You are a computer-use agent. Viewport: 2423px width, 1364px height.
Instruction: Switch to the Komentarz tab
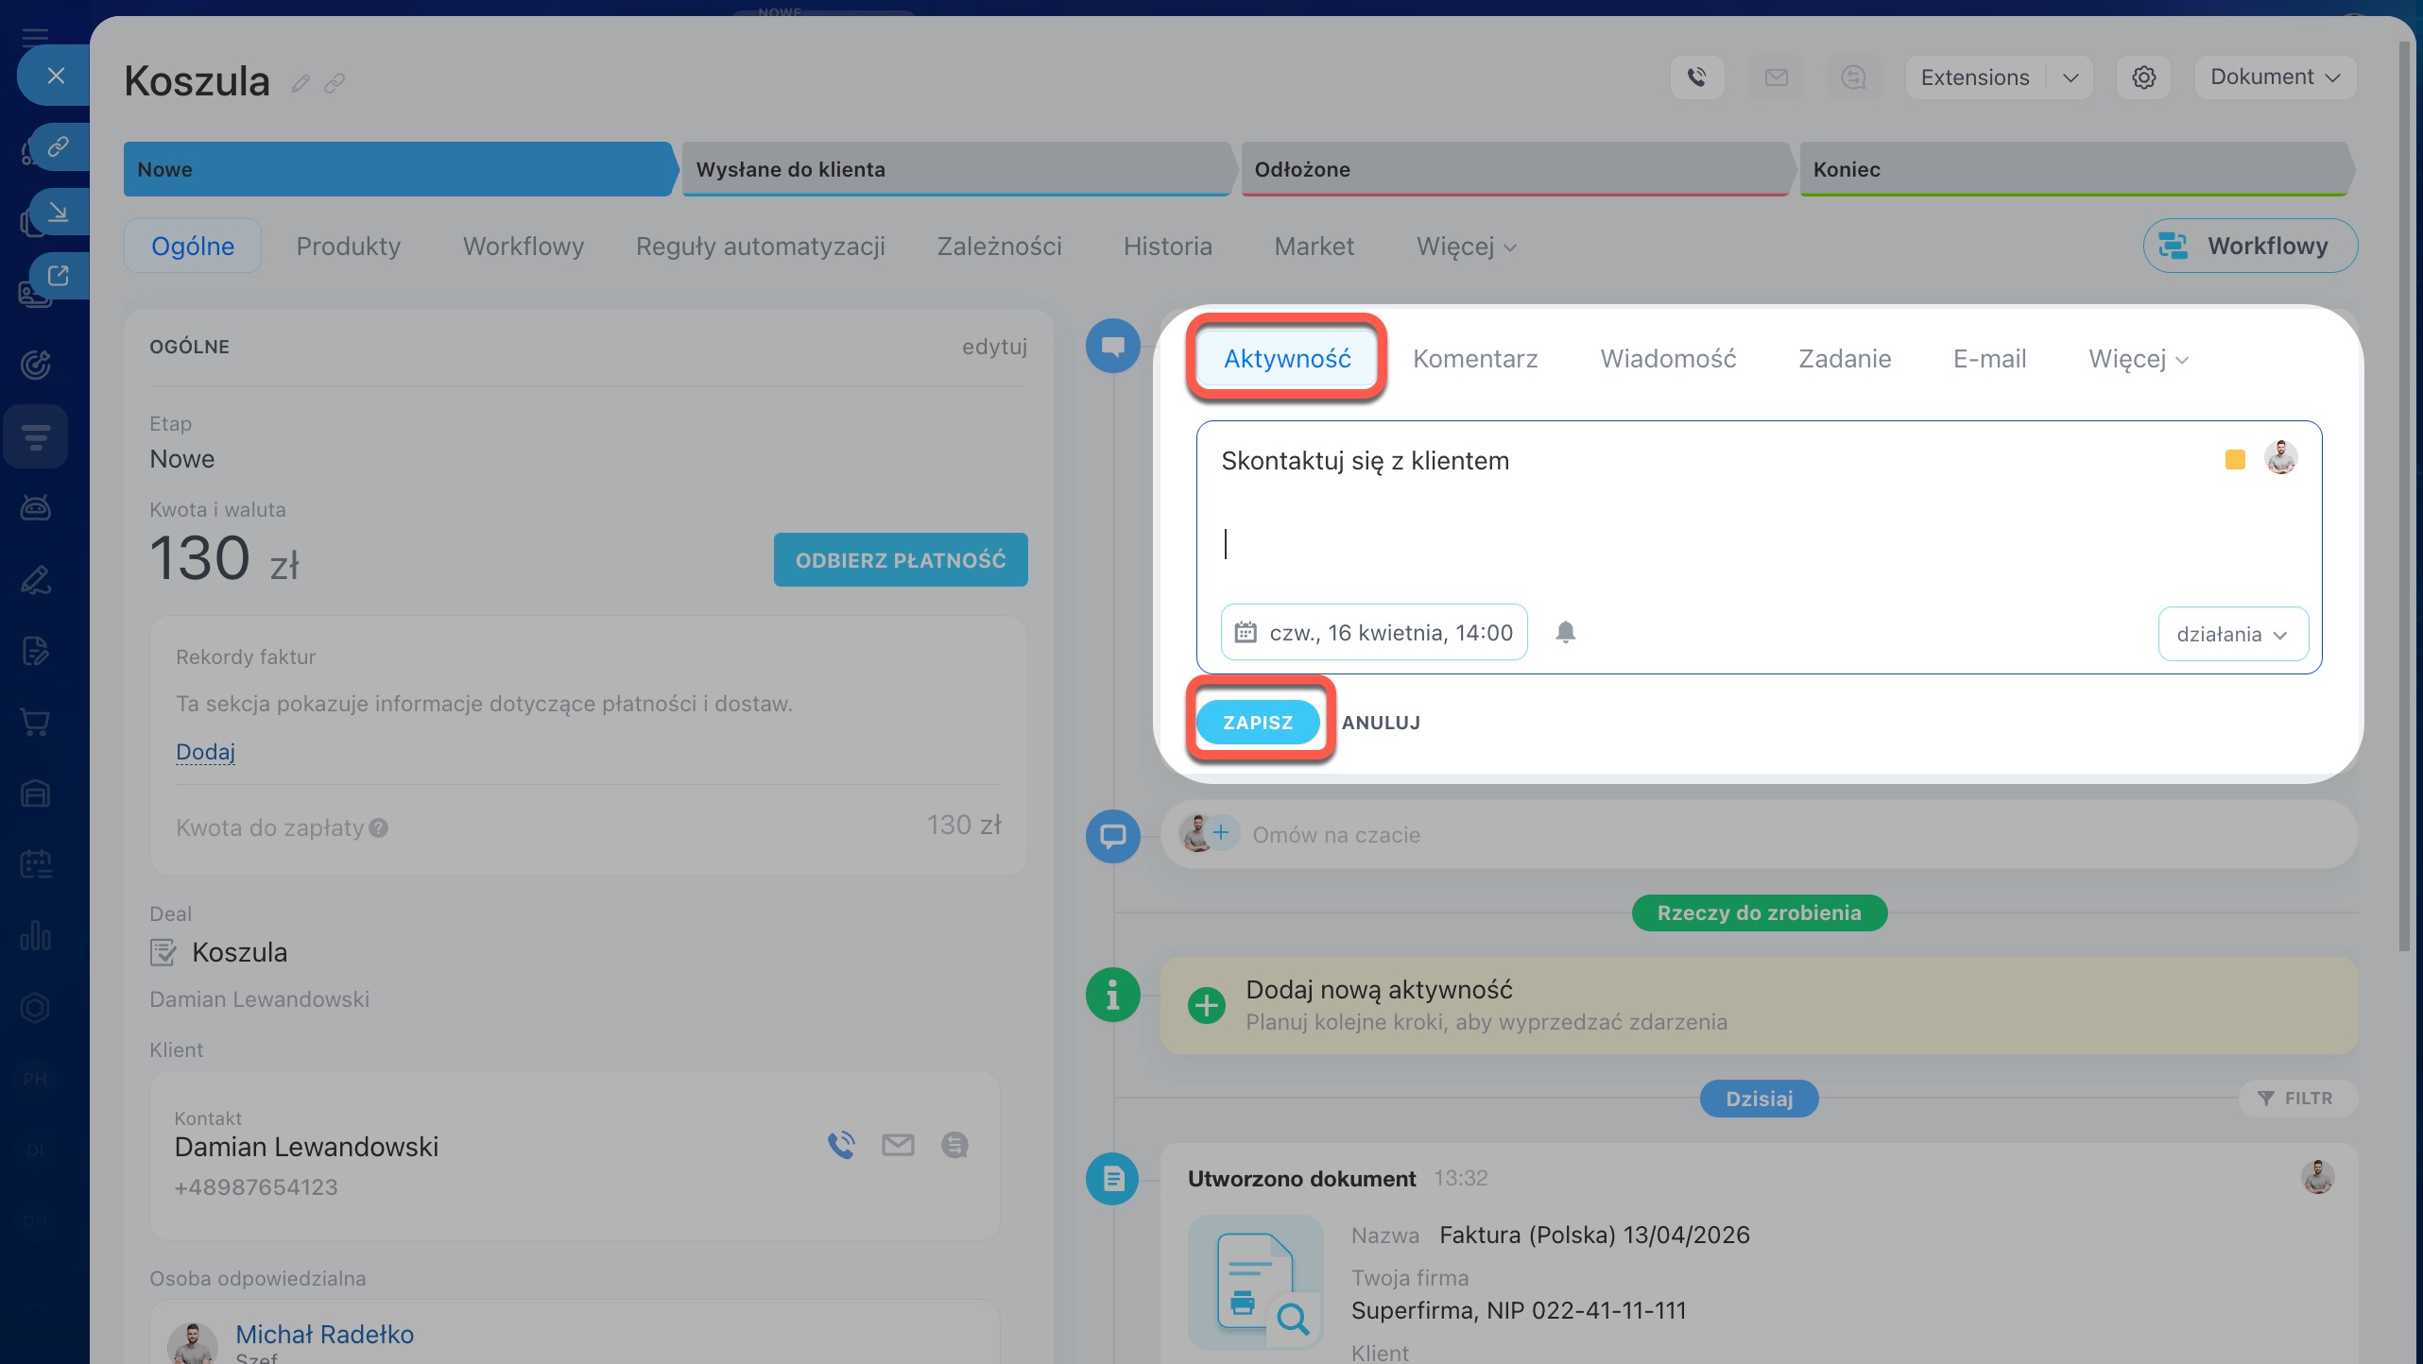1474,359
